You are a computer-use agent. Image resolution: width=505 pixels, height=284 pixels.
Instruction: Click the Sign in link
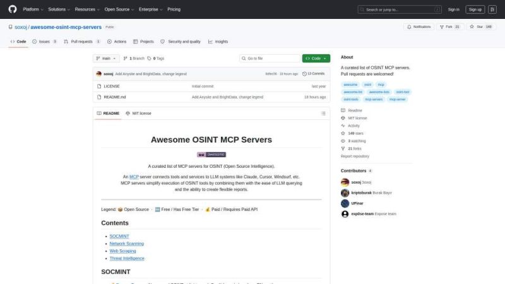coord(453,9)
